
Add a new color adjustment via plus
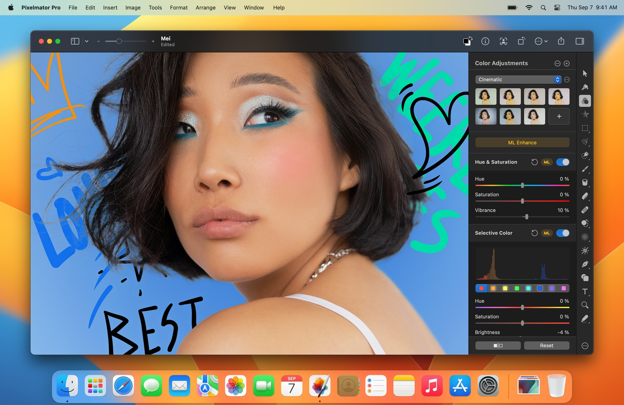[567, 63]
